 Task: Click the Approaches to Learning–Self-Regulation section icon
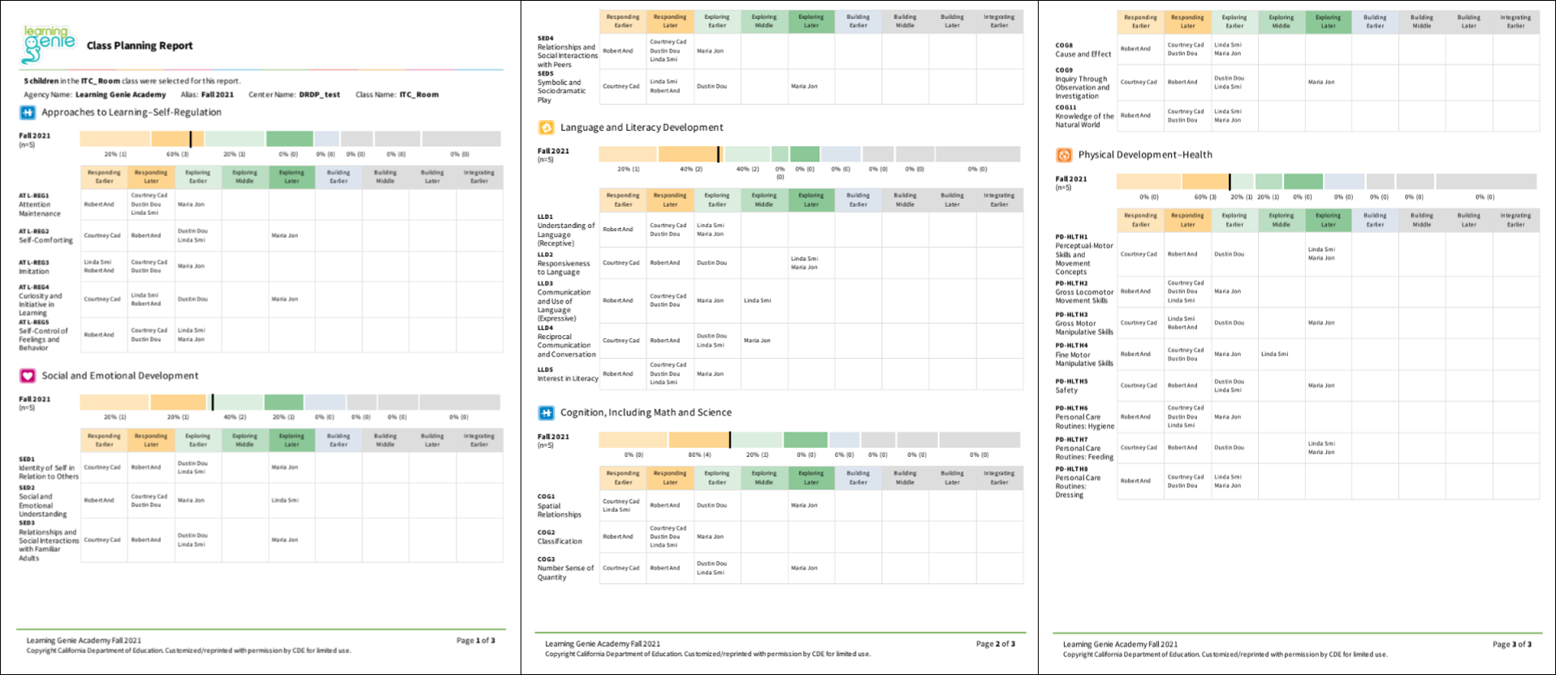pos(28,113)
